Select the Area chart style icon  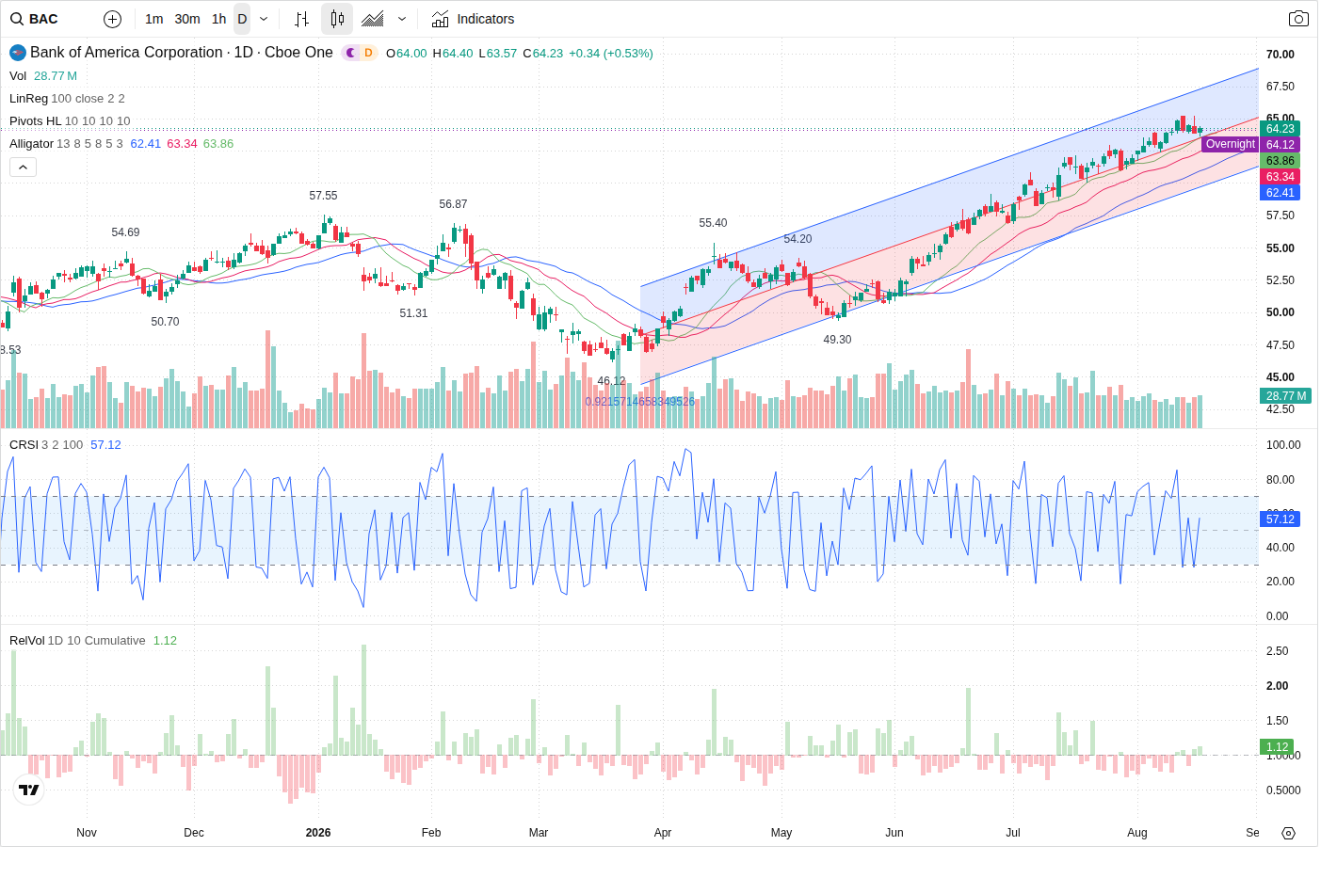tap(373, 19)
